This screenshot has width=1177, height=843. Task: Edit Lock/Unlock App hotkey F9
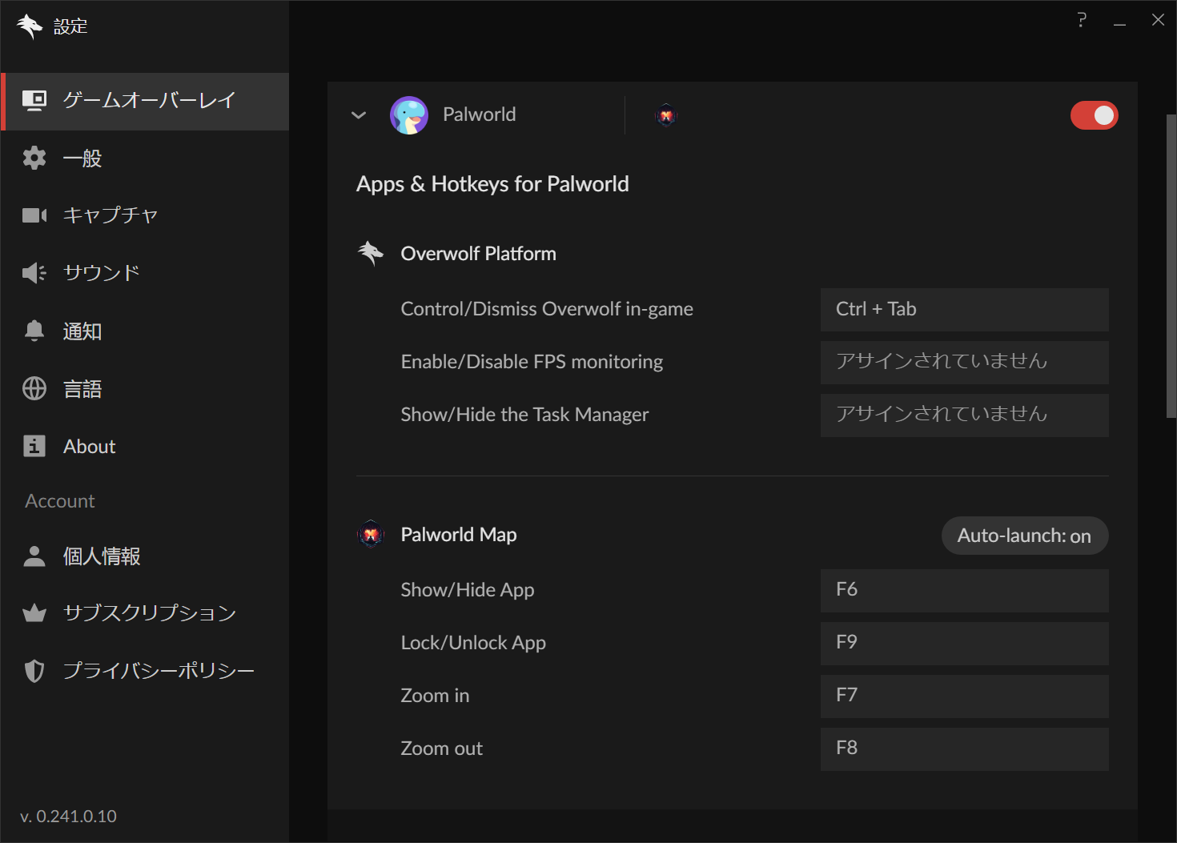[x=965, y=644]
